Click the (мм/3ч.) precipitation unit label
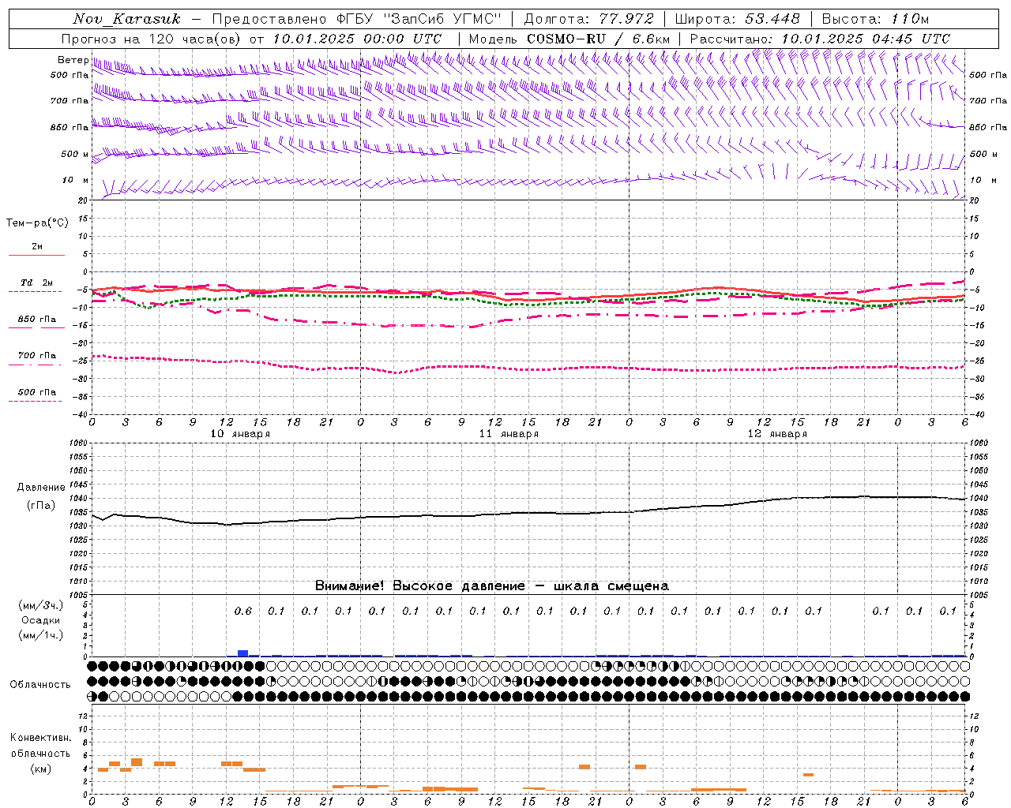This screenshot has height=808, width=1011. click(x=41, y=605)
